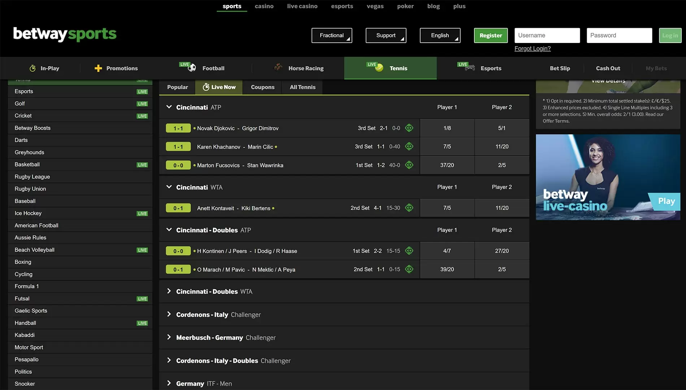Switch to the Popular tab
The height and width of the screenshot is (390, 686).
point(177,87)
